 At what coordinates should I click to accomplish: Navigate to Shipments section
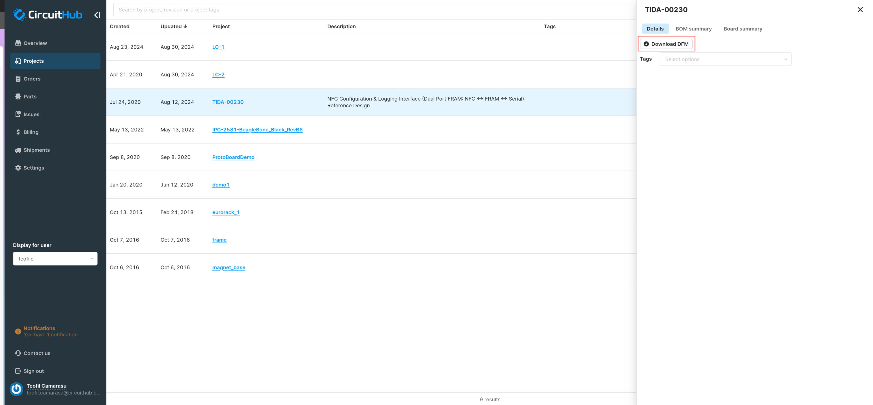click(36, 150)
